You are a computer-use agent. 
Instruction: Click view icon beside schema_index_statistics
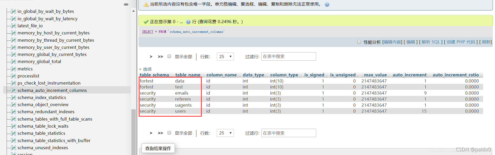[x=13, y=97]
